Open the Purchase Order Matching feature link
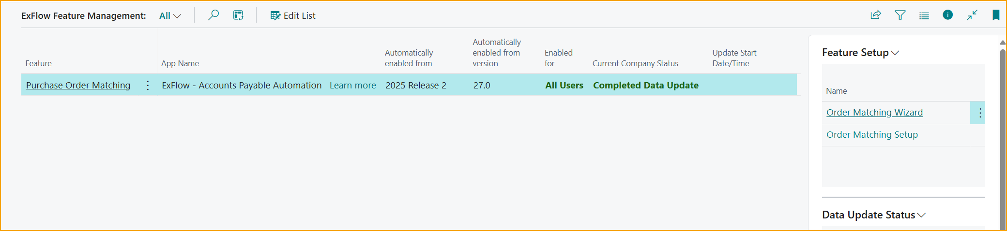 click(x=78, y=86)
